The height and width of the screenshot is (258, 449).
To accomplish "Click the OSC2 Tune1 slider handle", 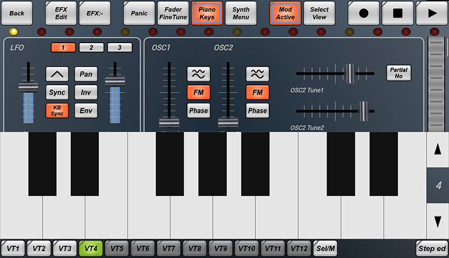I will click(x=350, y=73).
